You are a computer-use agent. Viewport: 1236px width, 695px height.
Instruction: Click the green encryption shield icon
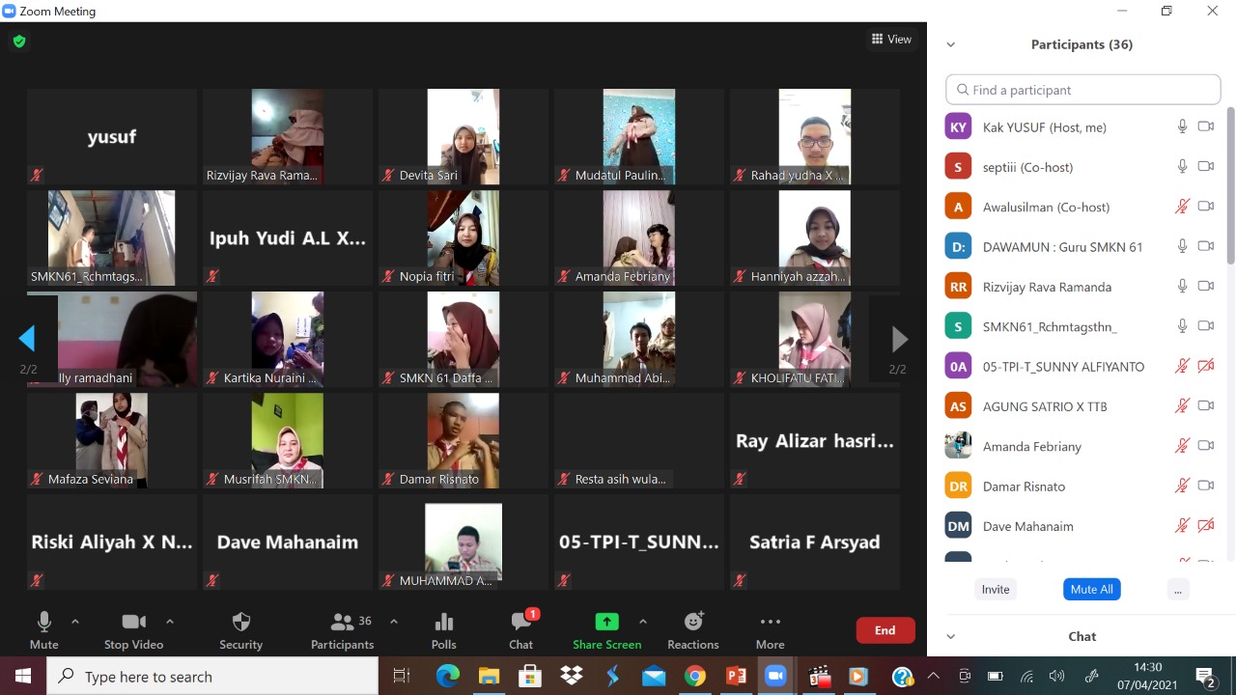click(x=18, y=42)
